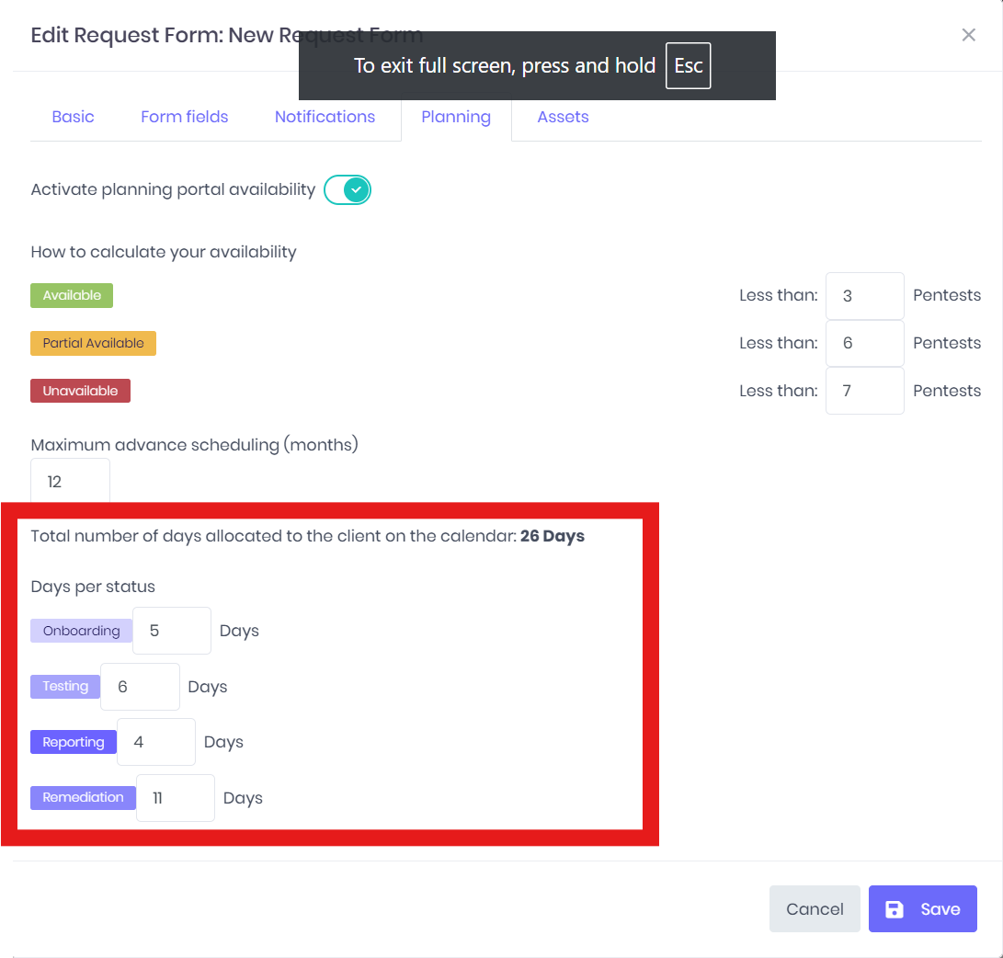Click the How to calculate your availability heading
Screen dimensions: 1003x958
click(x=164, y=252)
